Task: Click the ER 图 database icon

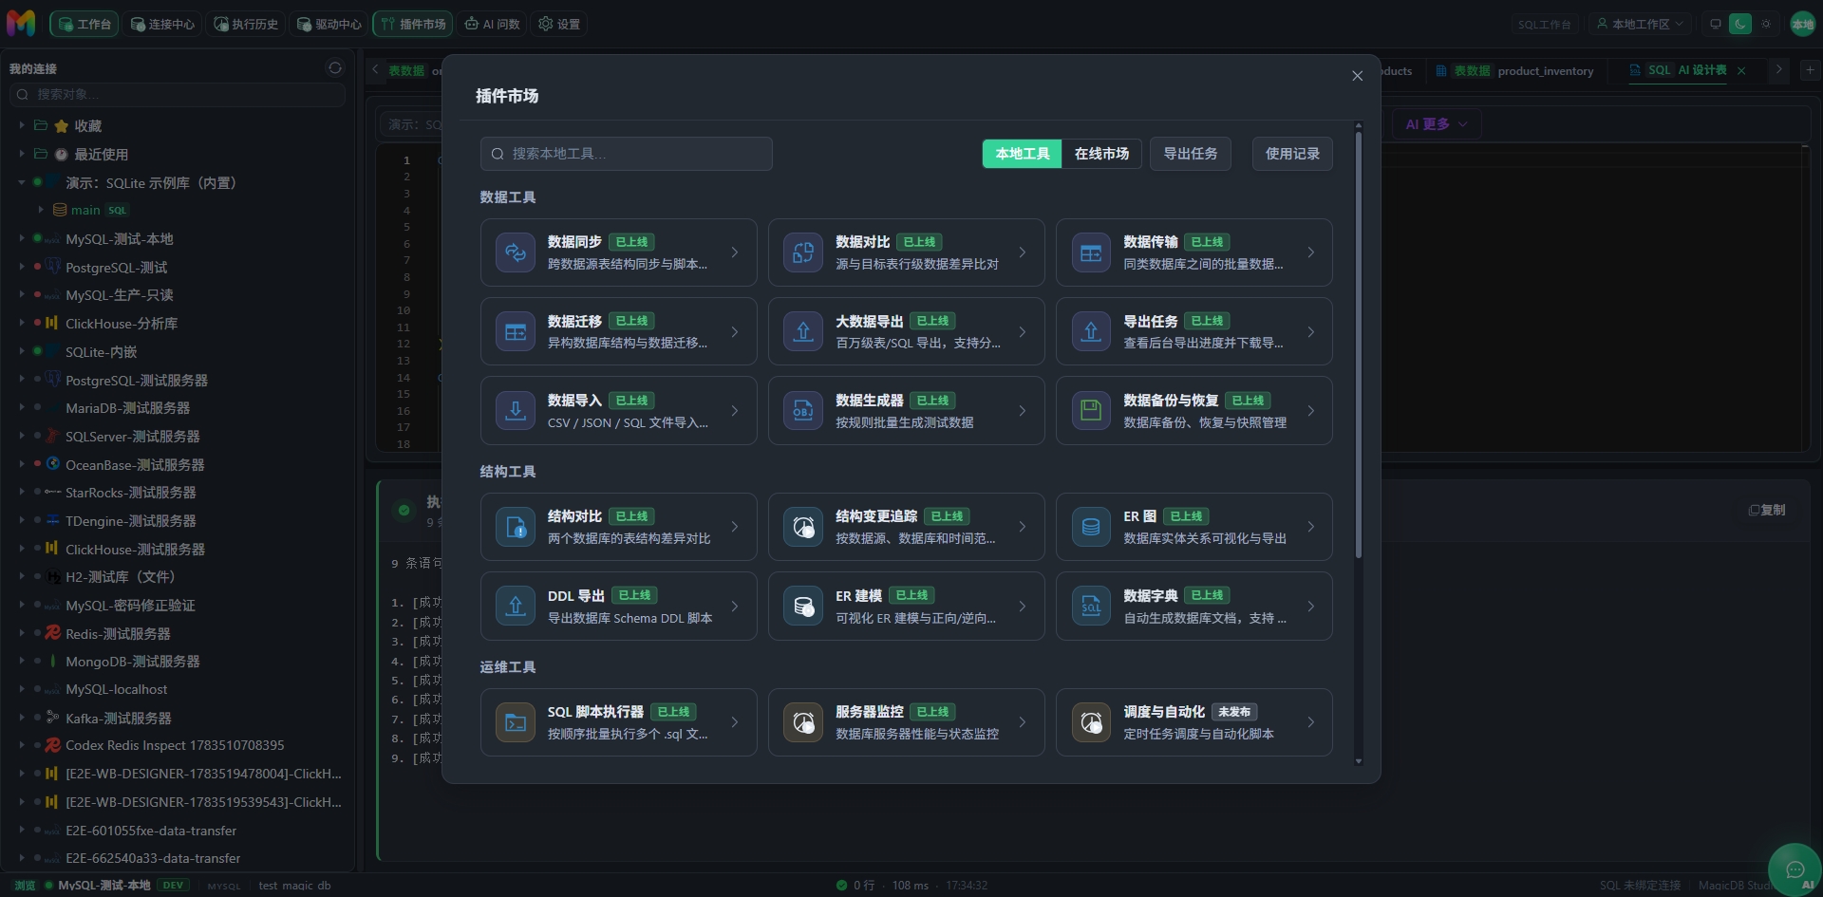Action: (1091, 527)
